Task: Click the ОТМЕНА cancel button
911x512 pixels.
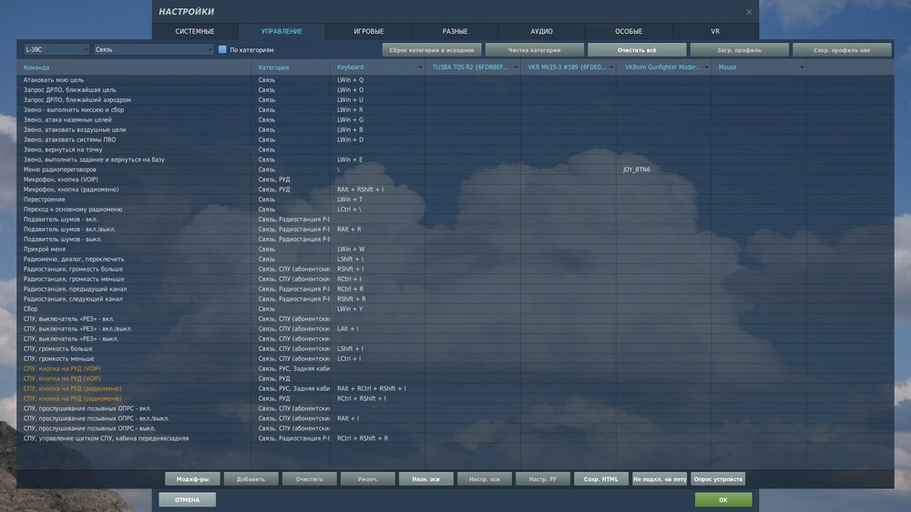Action: [187, 500]
